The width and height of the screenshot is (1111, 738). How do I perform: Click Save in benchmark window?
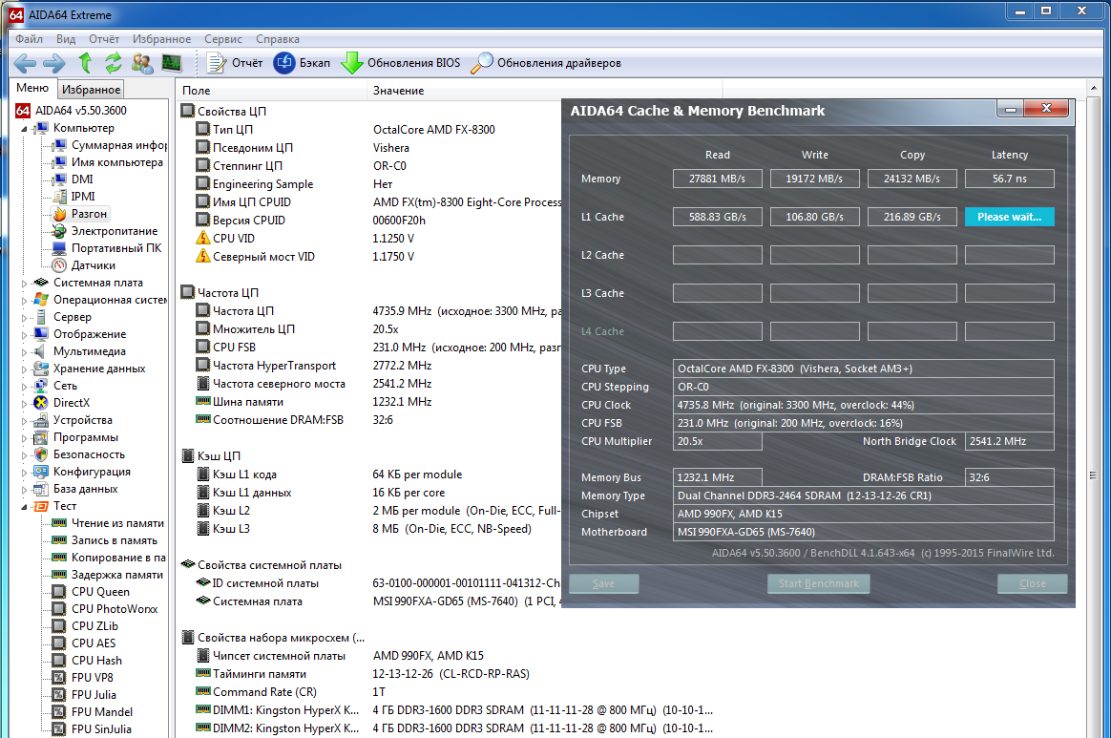pos(603,583)
